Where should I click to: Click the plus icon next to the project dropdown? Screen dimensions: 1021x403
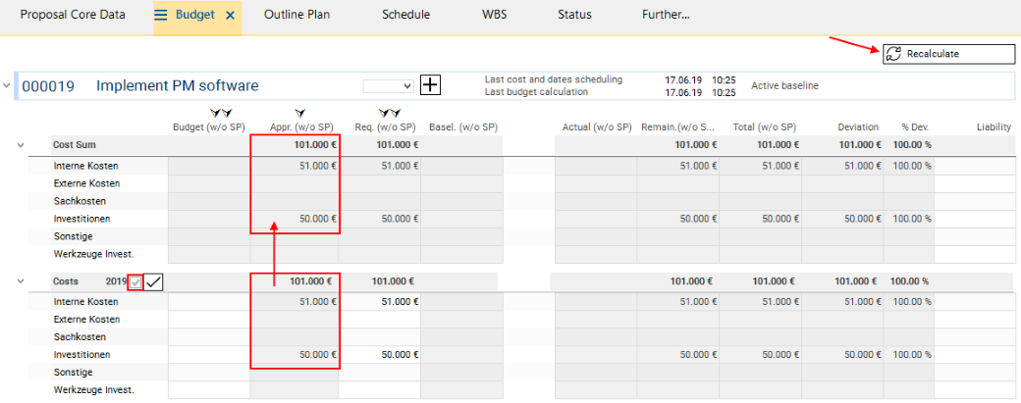pyautogui.click(x=430, y=85)
